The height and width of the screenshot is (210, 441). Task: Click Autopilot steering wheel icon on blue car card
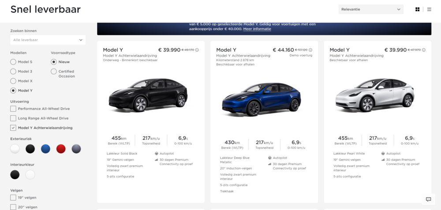click(x=270, y=158)
